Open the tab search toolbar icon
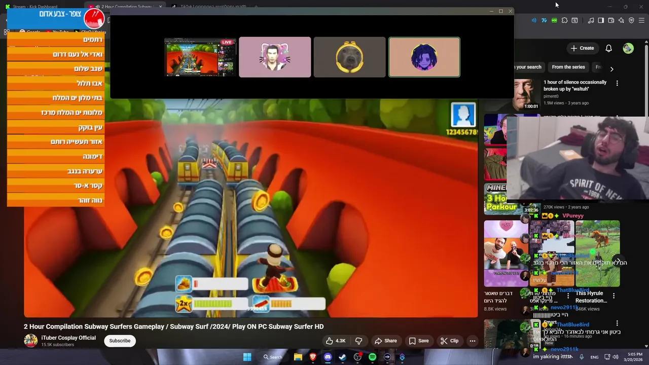Viewport: 649px width, 365px height. pyautogui.click(x=574, y=20)
